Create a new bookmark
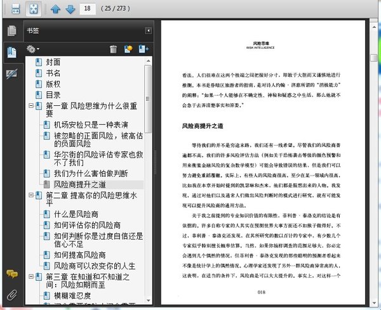 [128, 49]
